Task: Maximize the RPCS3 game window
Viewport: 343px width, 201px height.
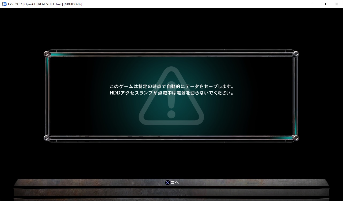Action: click(324, 4)
